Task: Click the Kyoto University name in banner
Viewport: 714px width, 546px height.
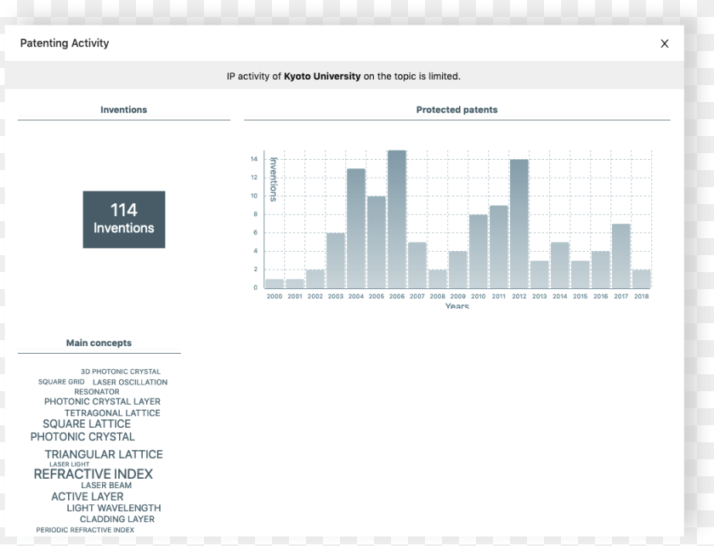Action: (322, 76)
